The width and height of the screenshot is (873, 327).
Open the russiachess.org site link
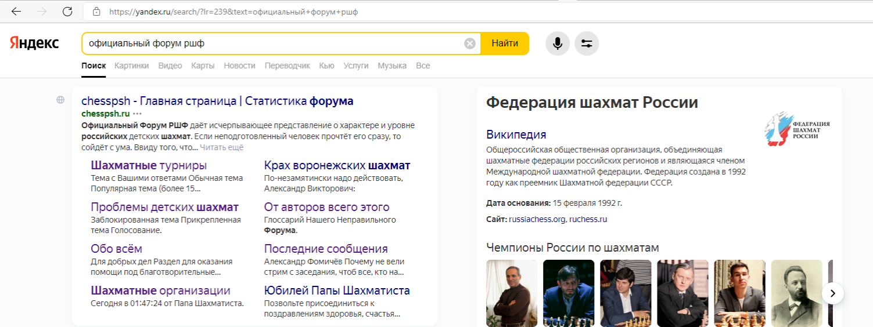(537, 219)
